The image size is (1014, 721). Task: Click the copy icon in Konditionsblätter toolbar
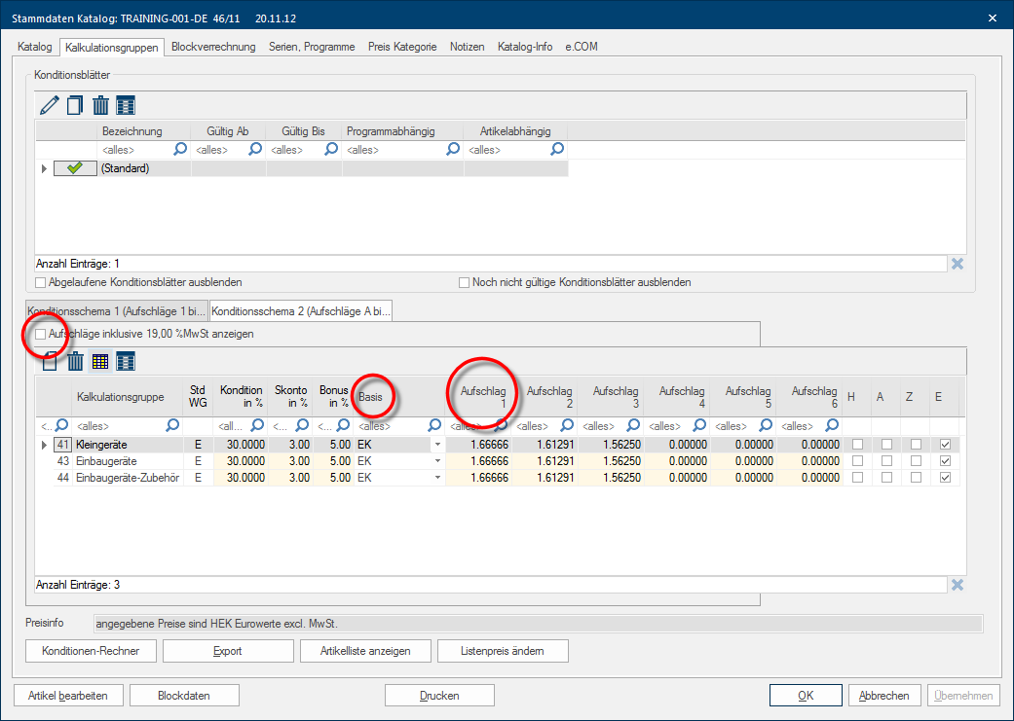75,105
